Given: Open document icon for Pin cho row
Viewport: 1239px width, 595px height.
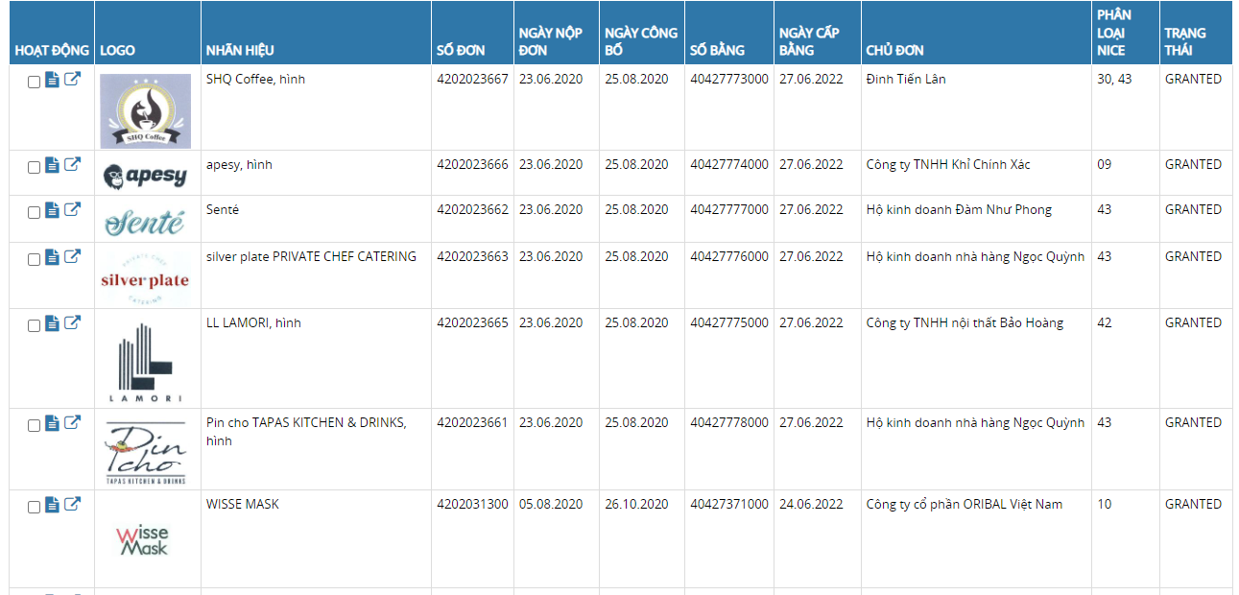Looking at the screenshot, I should (x=53, y=423).
